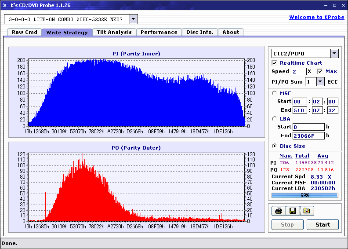Image resolution: width=348 pixels, height=249 pixels.
Task: Open the LITE-ON drive selection dropdown
Action: [134, 19]
